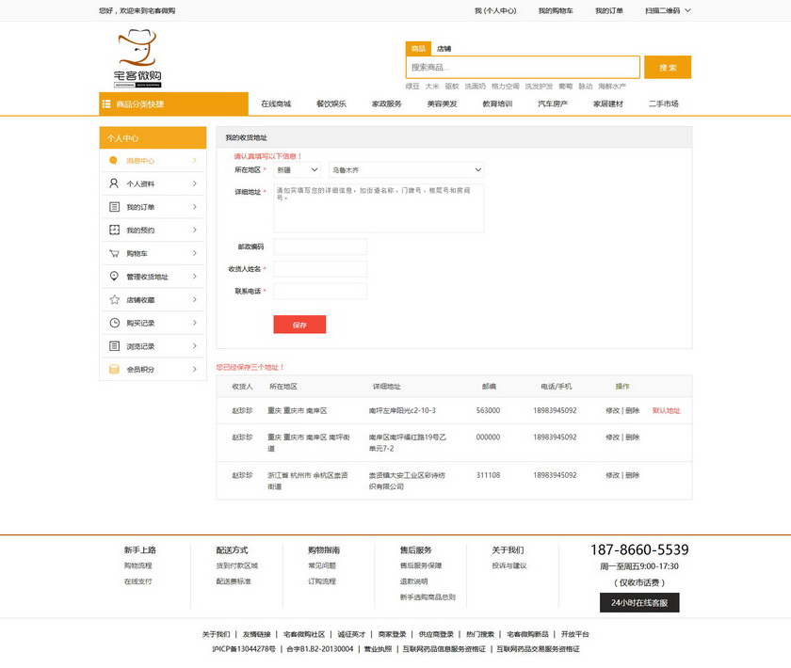Open the 投诉与建议 footer link
The width and height of the screenshot is (791, 668).
tap(509, 565)
